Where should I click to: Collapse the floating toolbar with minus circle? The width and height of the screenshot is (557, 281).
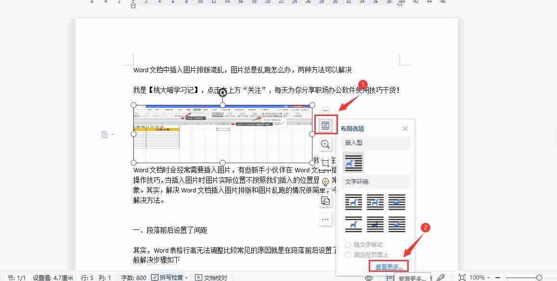click(x=325, y=111)
